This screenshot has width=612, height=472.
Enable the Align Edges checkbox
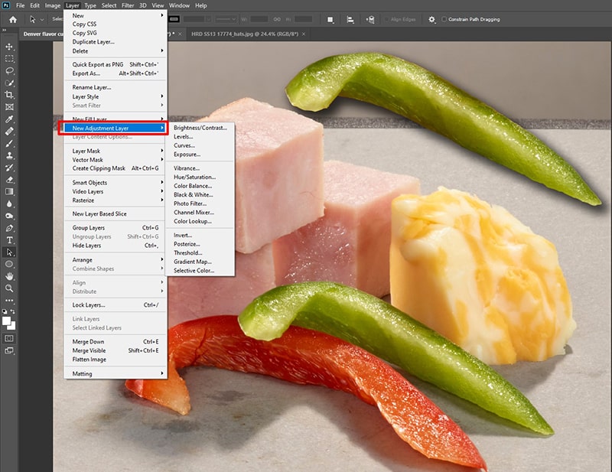(386, 19)
